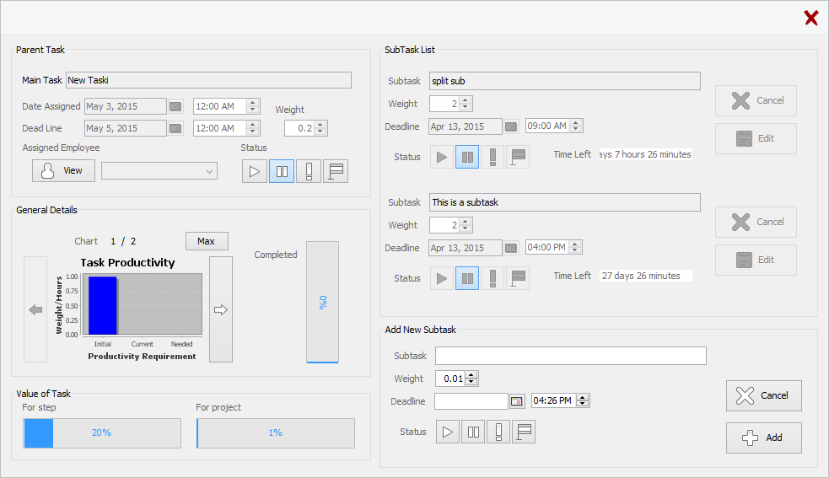Close the task window with red X
Viewport: 829px width, 478px height.
tap(810, 18)
